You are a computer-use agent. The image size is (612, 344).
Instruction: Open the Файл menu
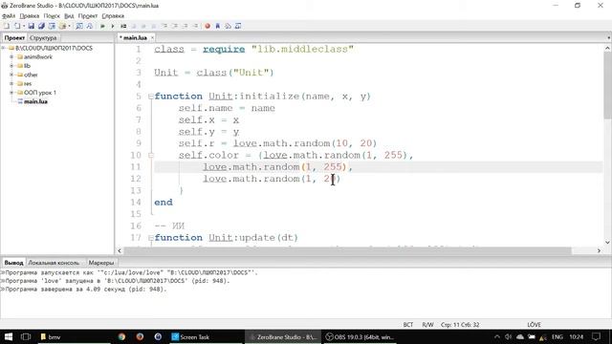(9, 16)
